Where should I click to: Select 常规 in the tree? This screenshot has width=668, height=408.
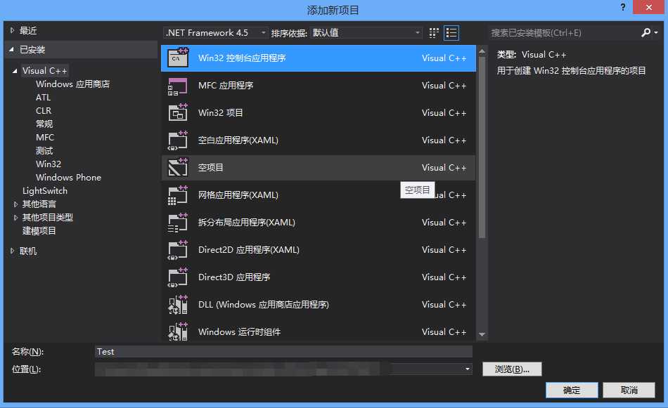pyautogui.click(x=44, y=124)
